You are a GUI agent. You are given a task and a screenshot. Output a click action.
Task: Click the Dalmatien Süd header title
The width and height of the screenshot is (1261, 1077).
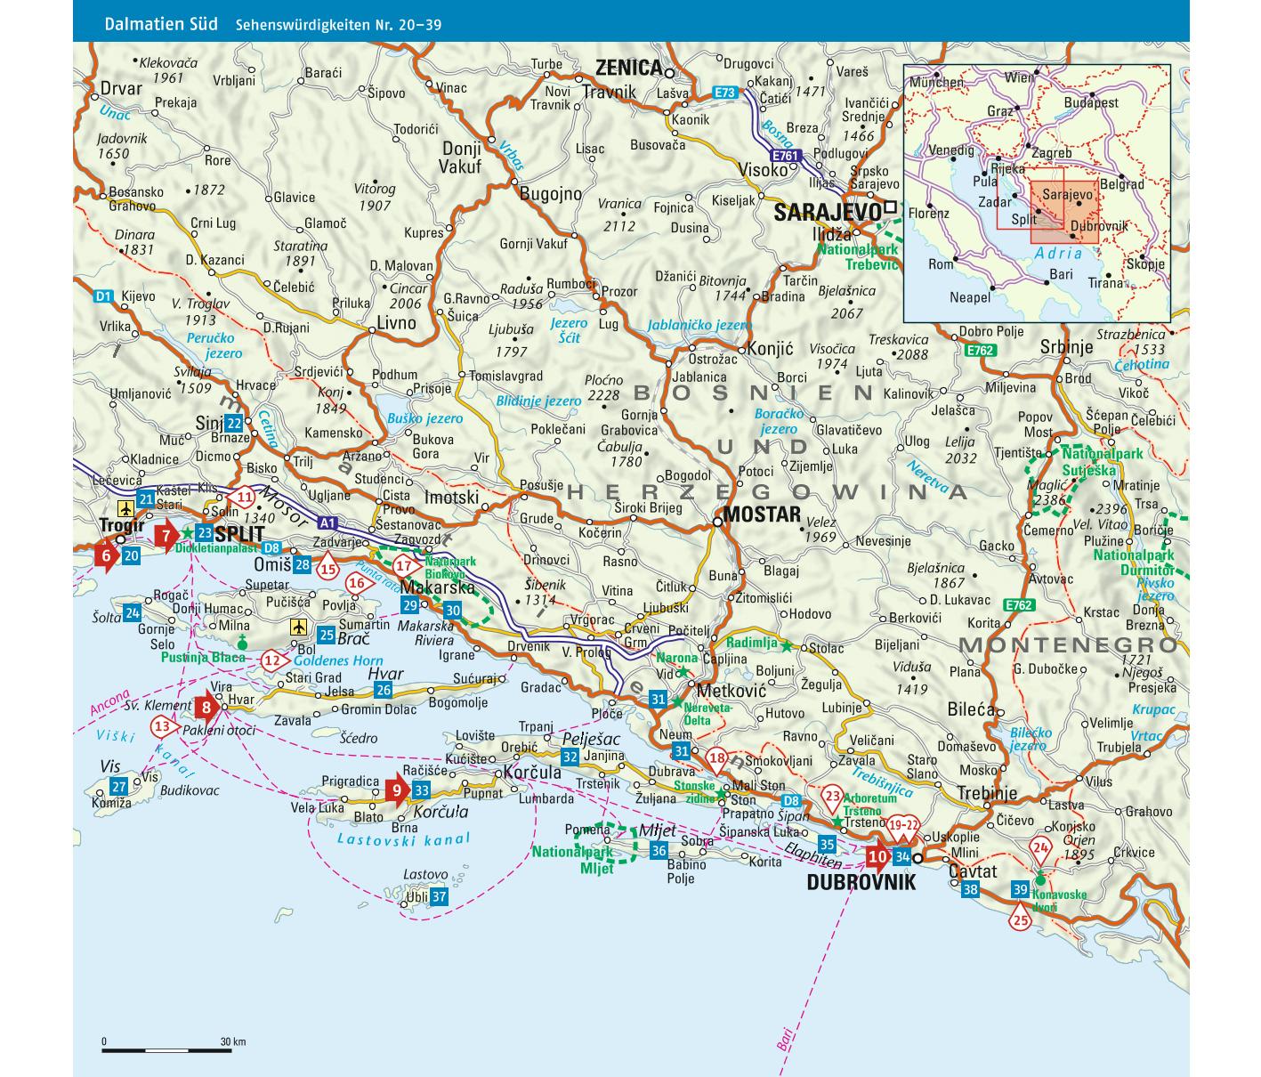pyautogui.click(x=161, y=24)
